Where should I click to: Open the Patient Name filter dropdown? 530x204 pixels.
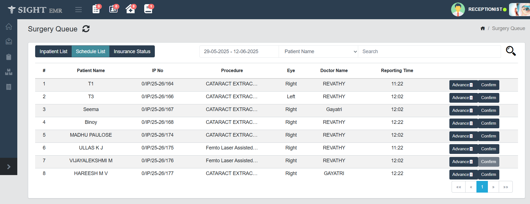tap(318, 51)
